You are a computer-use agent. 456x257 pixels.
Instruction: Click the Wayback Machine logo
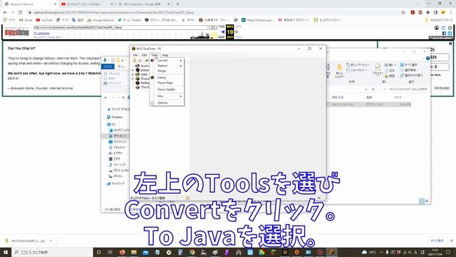tap(17, 32)
